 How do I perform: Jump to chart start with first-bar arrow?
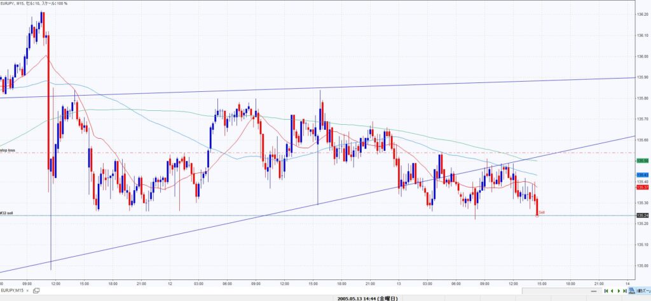coord(606,290)
